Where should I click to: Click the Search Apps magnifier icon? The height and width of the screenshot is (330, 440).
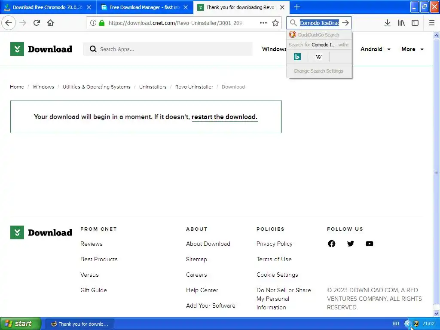(x=93, y=49)
